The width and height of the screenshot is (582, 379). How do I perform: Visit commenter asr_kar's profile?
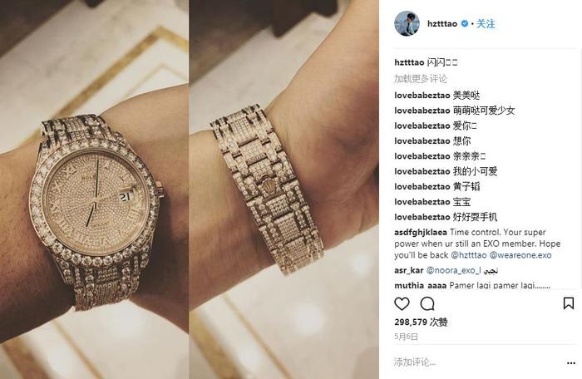(x=409, y=271)
